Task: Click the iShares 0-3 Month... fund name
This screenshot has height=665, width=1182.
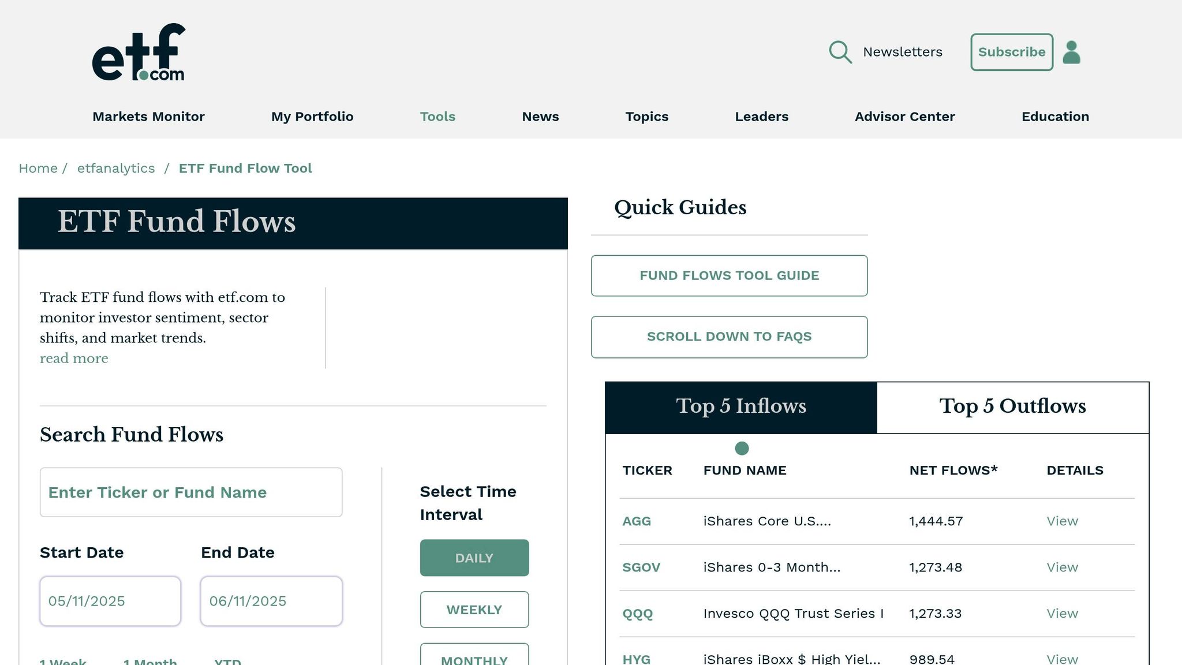Action: (x=772, y=567)
